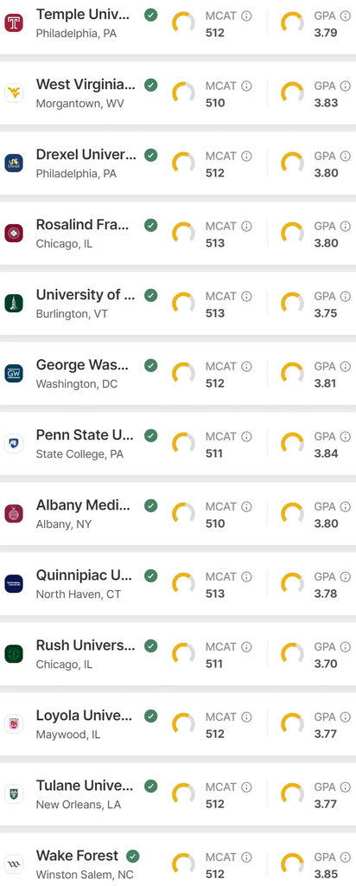Click the Temple University logo icon

(14, 23)
